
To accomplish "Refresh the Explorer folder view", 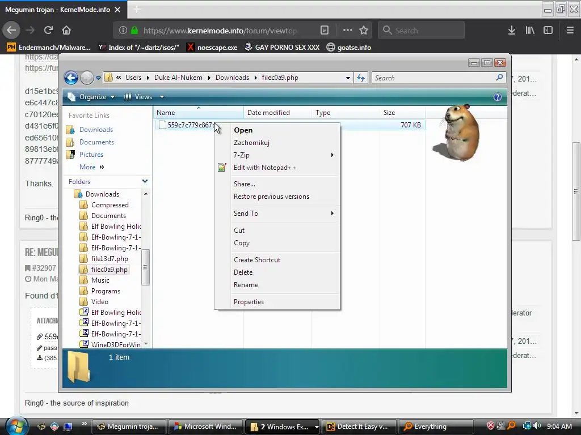I will coord(360,78).
